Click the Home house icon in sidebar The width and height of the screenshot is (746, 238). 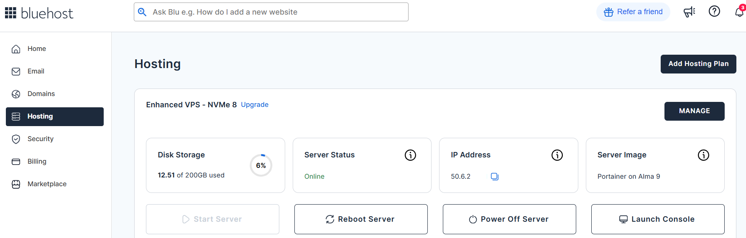click(16, 49)
